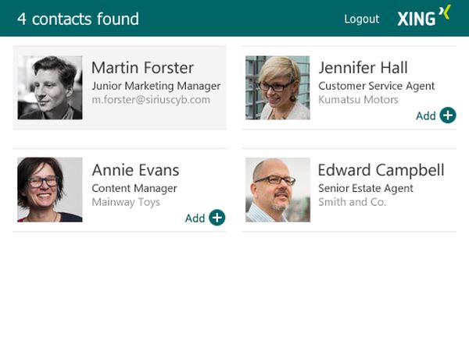The image size is (469, 351).
Task: Open Jennifer Hall's profile photo
Action: click(x=277, y=87)
